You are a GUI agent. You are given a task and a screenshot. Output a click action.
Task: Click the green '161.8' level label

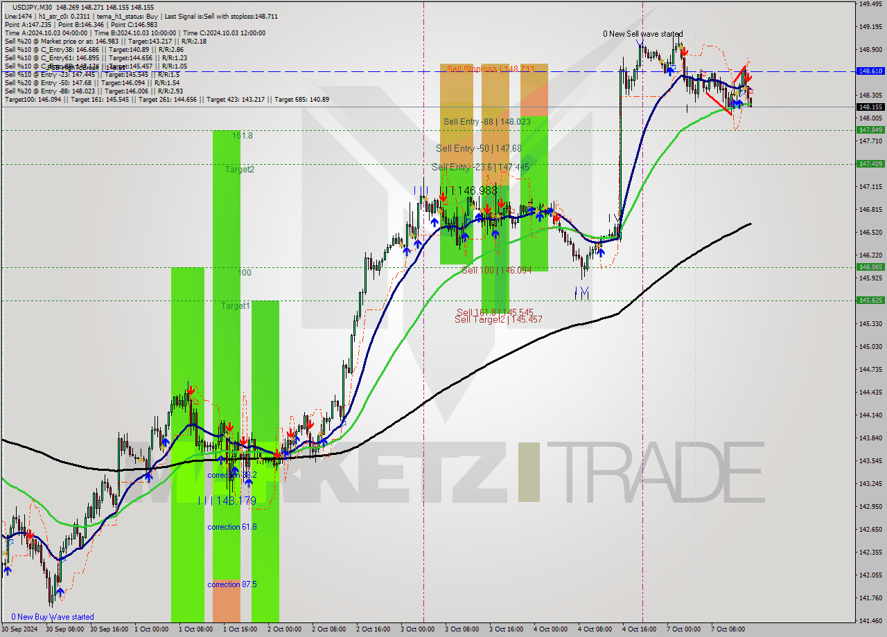tap(243, 136)
